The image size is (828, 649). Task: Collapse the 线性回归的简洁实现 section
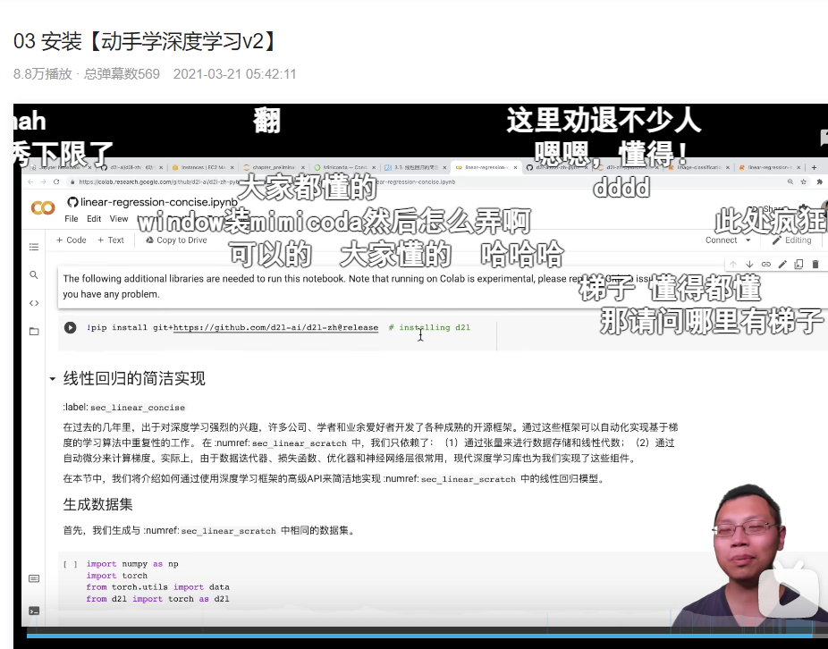(52, 379)
